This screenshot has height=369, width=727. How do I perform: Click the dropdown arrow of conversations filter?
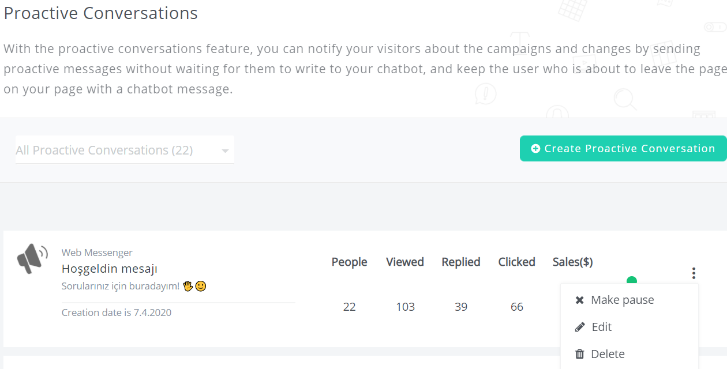pos(225,151)
